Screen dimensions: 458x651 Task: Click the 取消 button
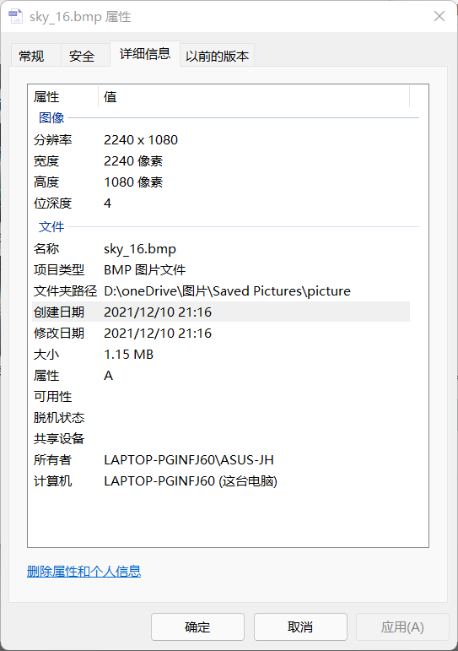point(300,627)
